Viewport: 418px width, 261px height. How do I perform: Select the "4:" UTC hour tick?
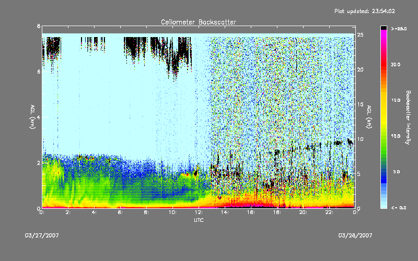tap(95, 212)
